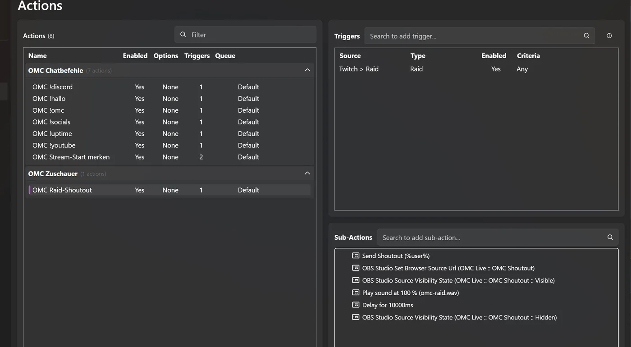Click the 'Search to add trigger' field
This screenshot has width=631, height=347.
coord(480,36)
